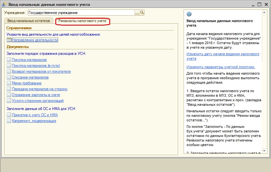
Task: Click the document icon beside Капремонт, модернизация
Action: point(9,121)
